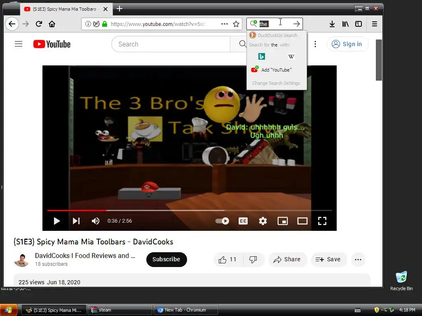Screen dimensions: 422x316
Task: Open more actions menu beside Save
Action: 358,260
